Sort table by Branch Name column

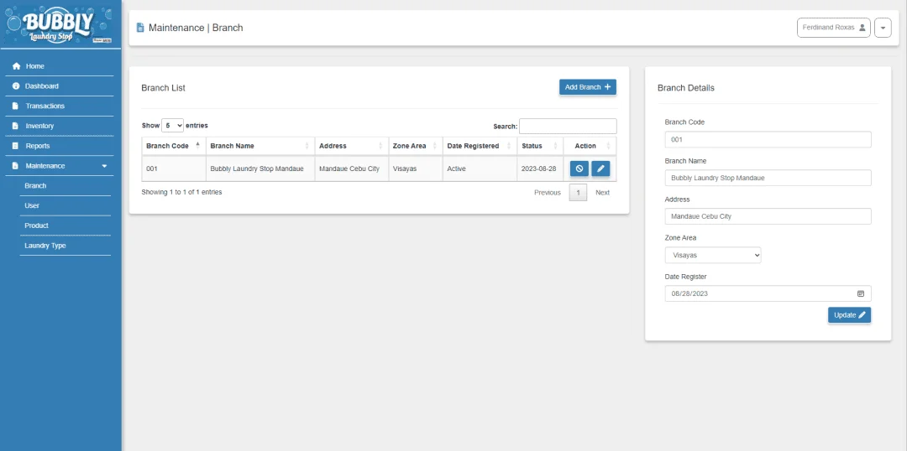(260, 146)
